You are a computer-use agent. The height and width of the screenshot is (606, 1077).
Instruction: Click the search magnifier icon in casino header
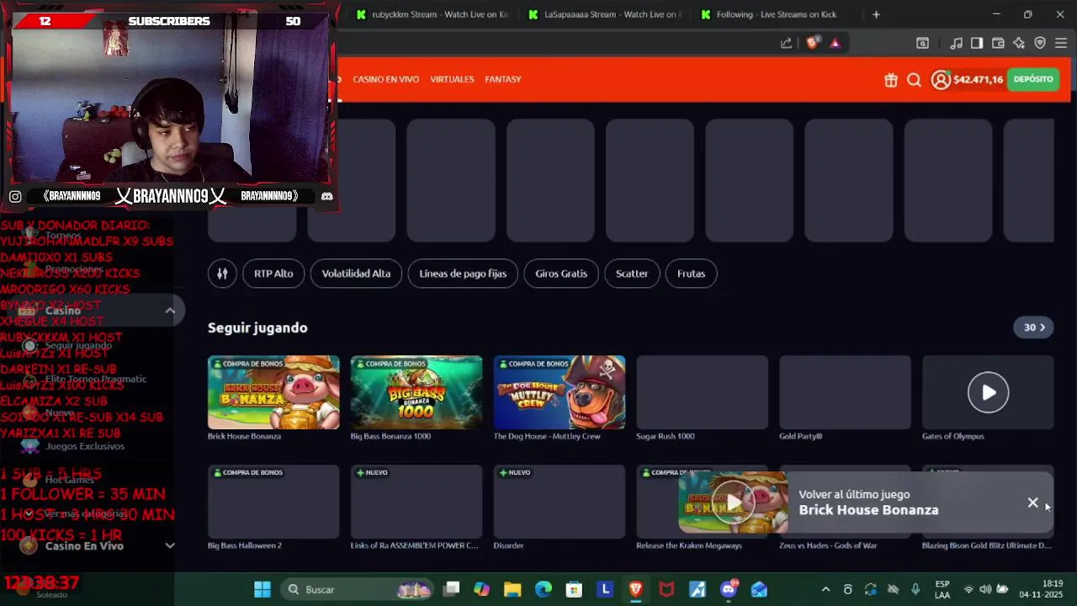pyautogui.click(x=914, y=80)
